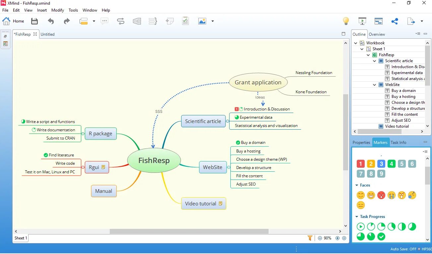Viewport: 432px width, 254px height.
Task: Open the File menu
Action: [5, 10]
